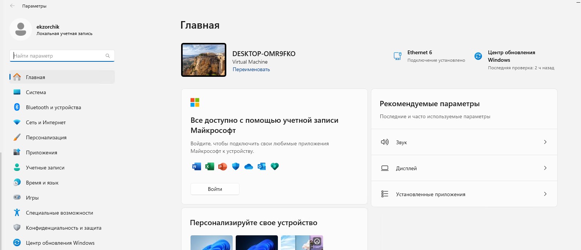
Task: Click the back arrow in the title bar
Action: pos(12,6)
